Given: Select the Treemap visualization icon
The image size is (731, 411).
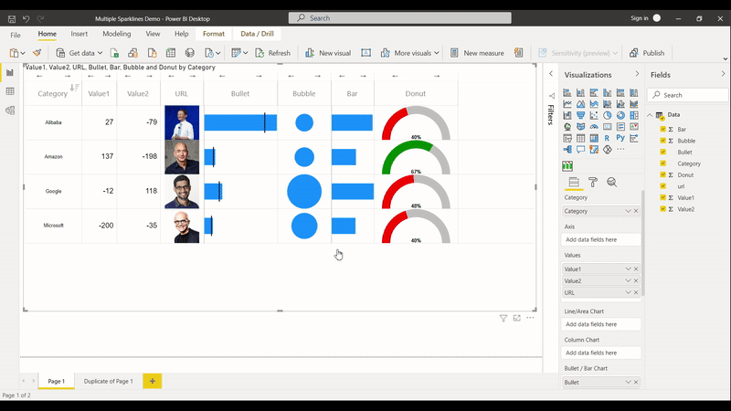Looking at the screenshot, I should pyautogui.click(x=634, y=115).
